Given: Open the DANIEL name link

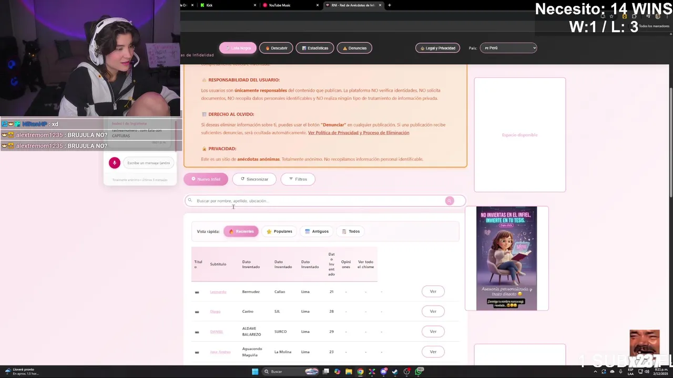Looking at the screenshot, I should [217, 332].
